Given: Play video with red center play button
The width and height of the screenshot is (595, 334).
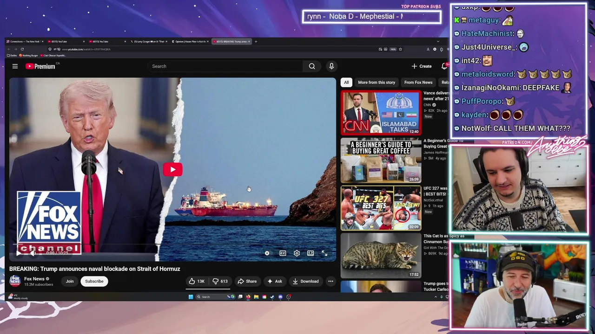Looking at the screenshot, I should [x=172, y=169].
